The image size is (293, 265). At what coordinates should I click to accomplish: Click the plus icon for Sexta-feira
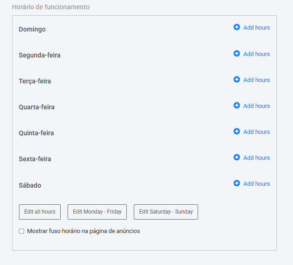point(237,158)
